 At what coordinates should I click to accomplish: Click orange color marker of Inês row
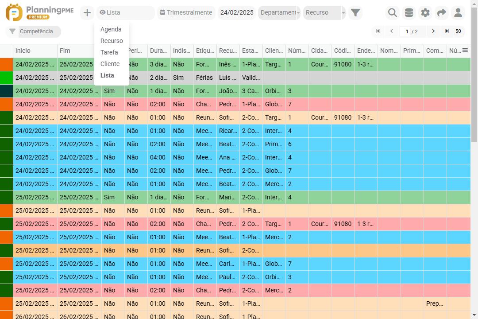click(x=6, y=64)
